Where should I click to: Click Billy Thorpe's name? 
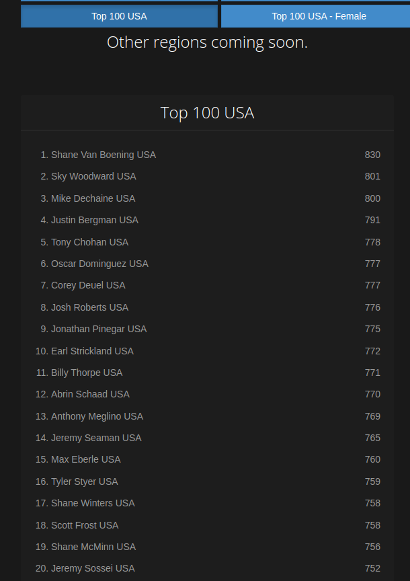click(87, 373)
